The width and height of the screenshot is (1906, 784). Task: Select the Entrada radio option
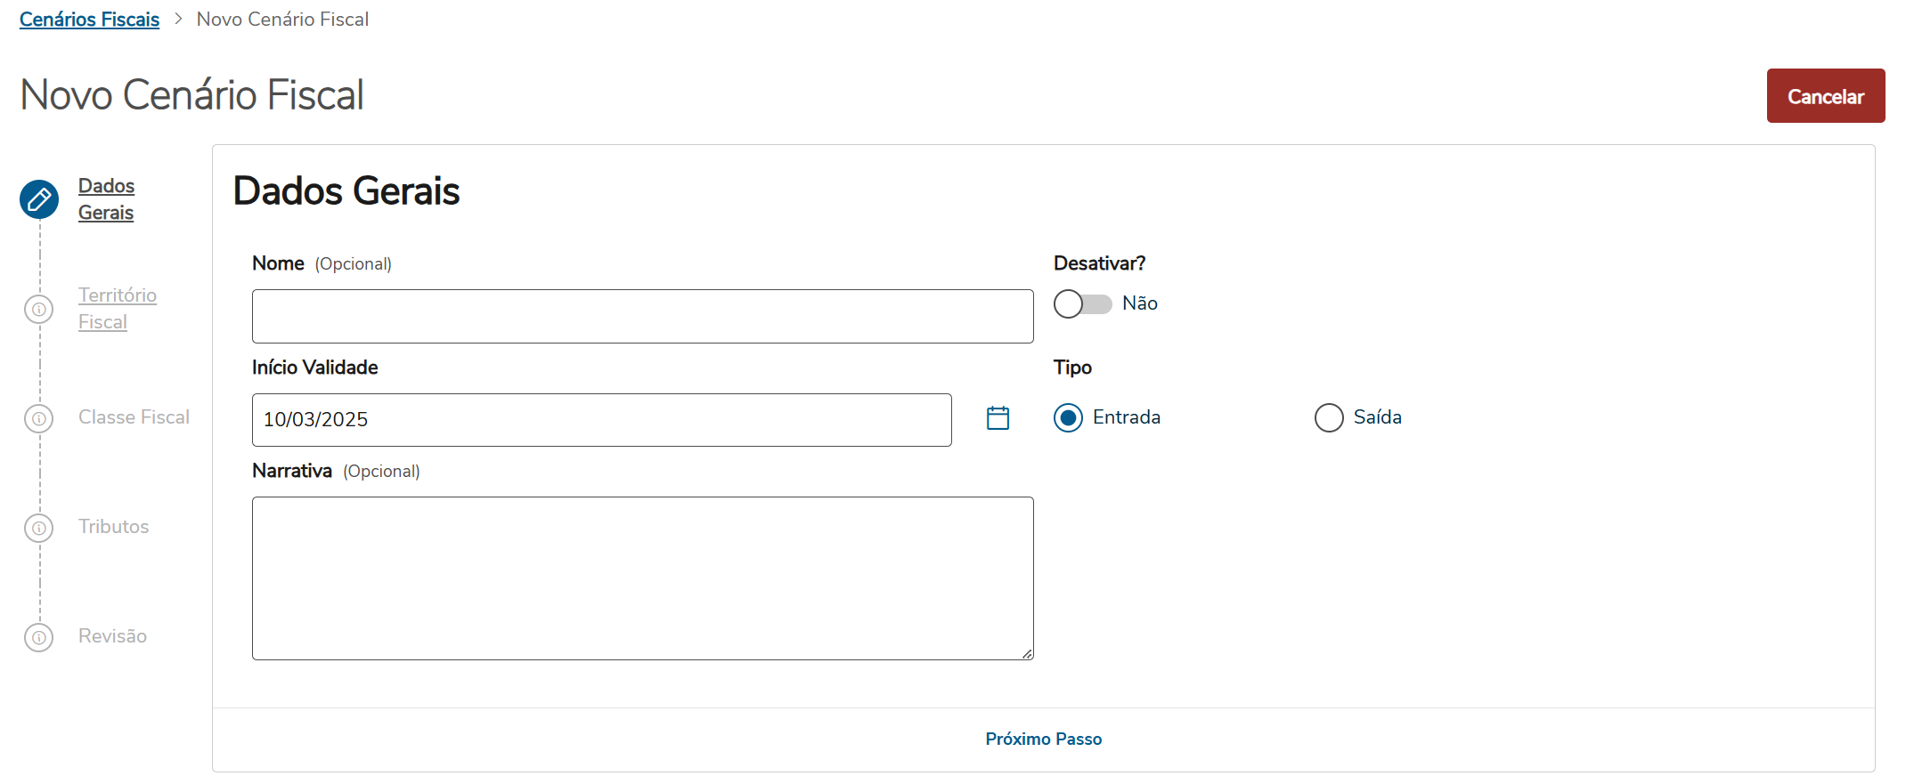[1068, 417]
